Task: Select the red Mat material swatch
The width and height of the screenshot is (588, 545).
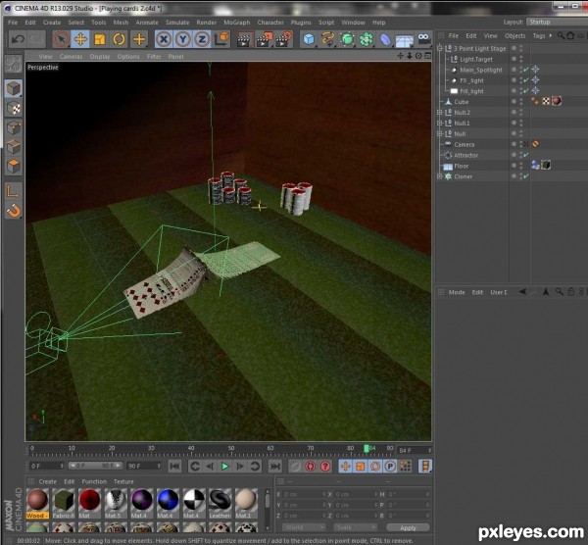Action: pyautogui.click(x=89, y=504)
